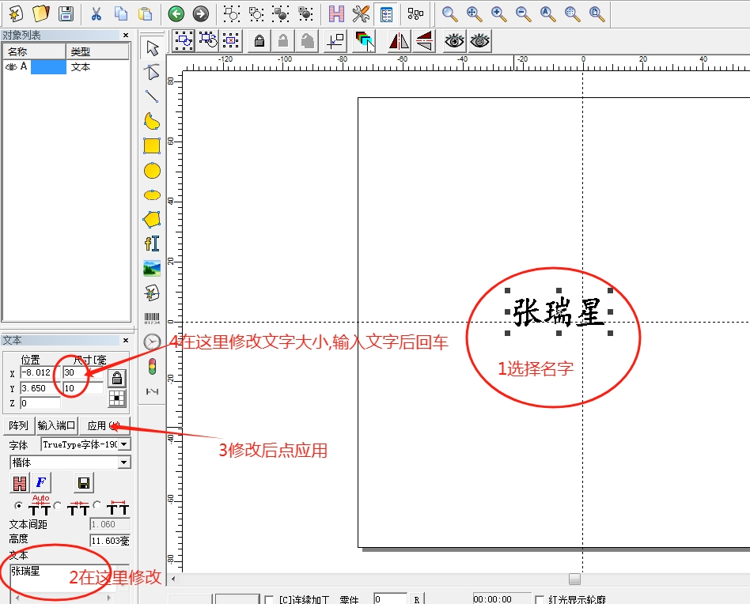Click the 张瑞星 text edit box

(x=64, y=579)
